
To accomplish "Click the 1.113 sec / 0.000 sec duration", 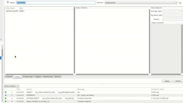I will [160, 98].
